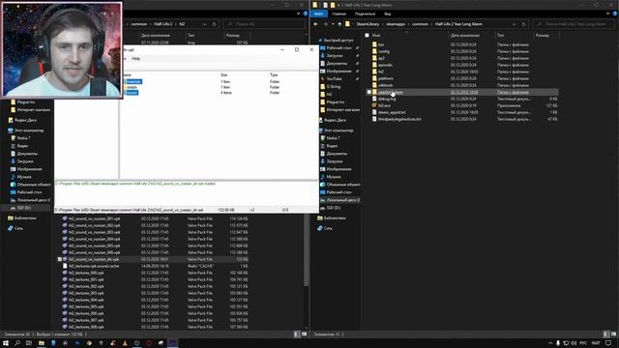
Task: Switch right Explorer to large icons view
Action: [613, 334]
